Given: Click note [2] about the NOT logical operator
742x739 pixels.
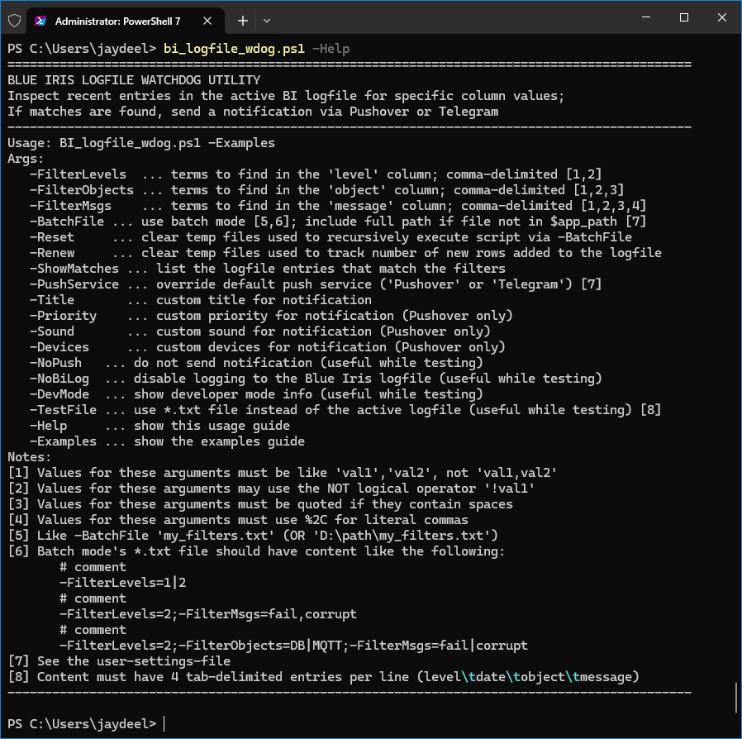Looking at the screenshot, I should pos(271,488).
